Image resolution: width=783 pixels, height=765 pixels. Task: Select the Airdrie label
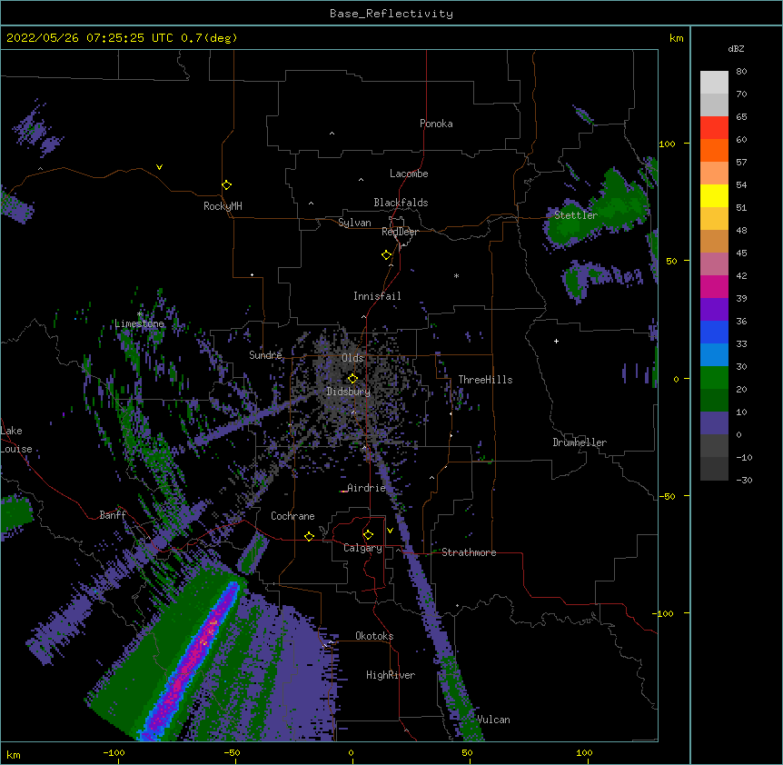point(366,488)
